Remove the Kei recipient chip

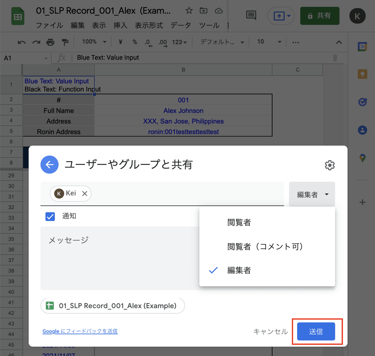pyautogui.click(x=84, y=194)
